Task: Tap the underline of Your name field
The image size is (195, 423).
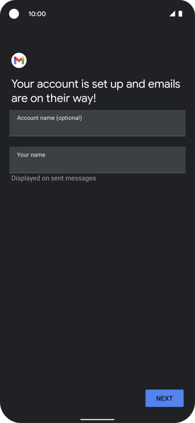Action: 97,173
